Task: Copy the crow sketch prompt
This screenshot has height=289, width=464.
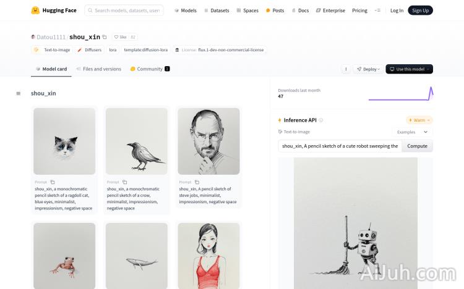Action: (124, 182)
